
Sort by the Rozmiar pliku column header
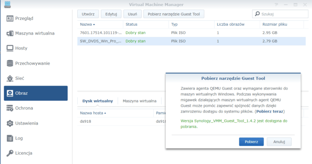tap(282, 24)
